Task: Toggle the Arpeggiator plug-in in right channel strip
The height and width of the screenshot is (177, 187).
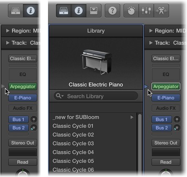Action: coord(166,86)
